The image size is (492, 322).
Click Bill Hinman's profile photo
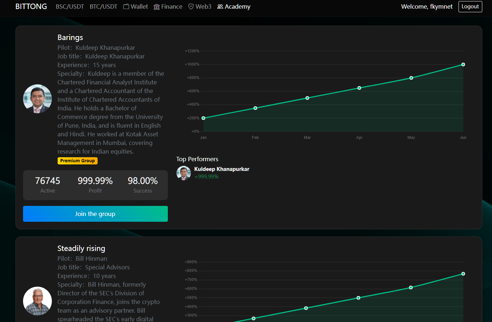click(37, 301)
